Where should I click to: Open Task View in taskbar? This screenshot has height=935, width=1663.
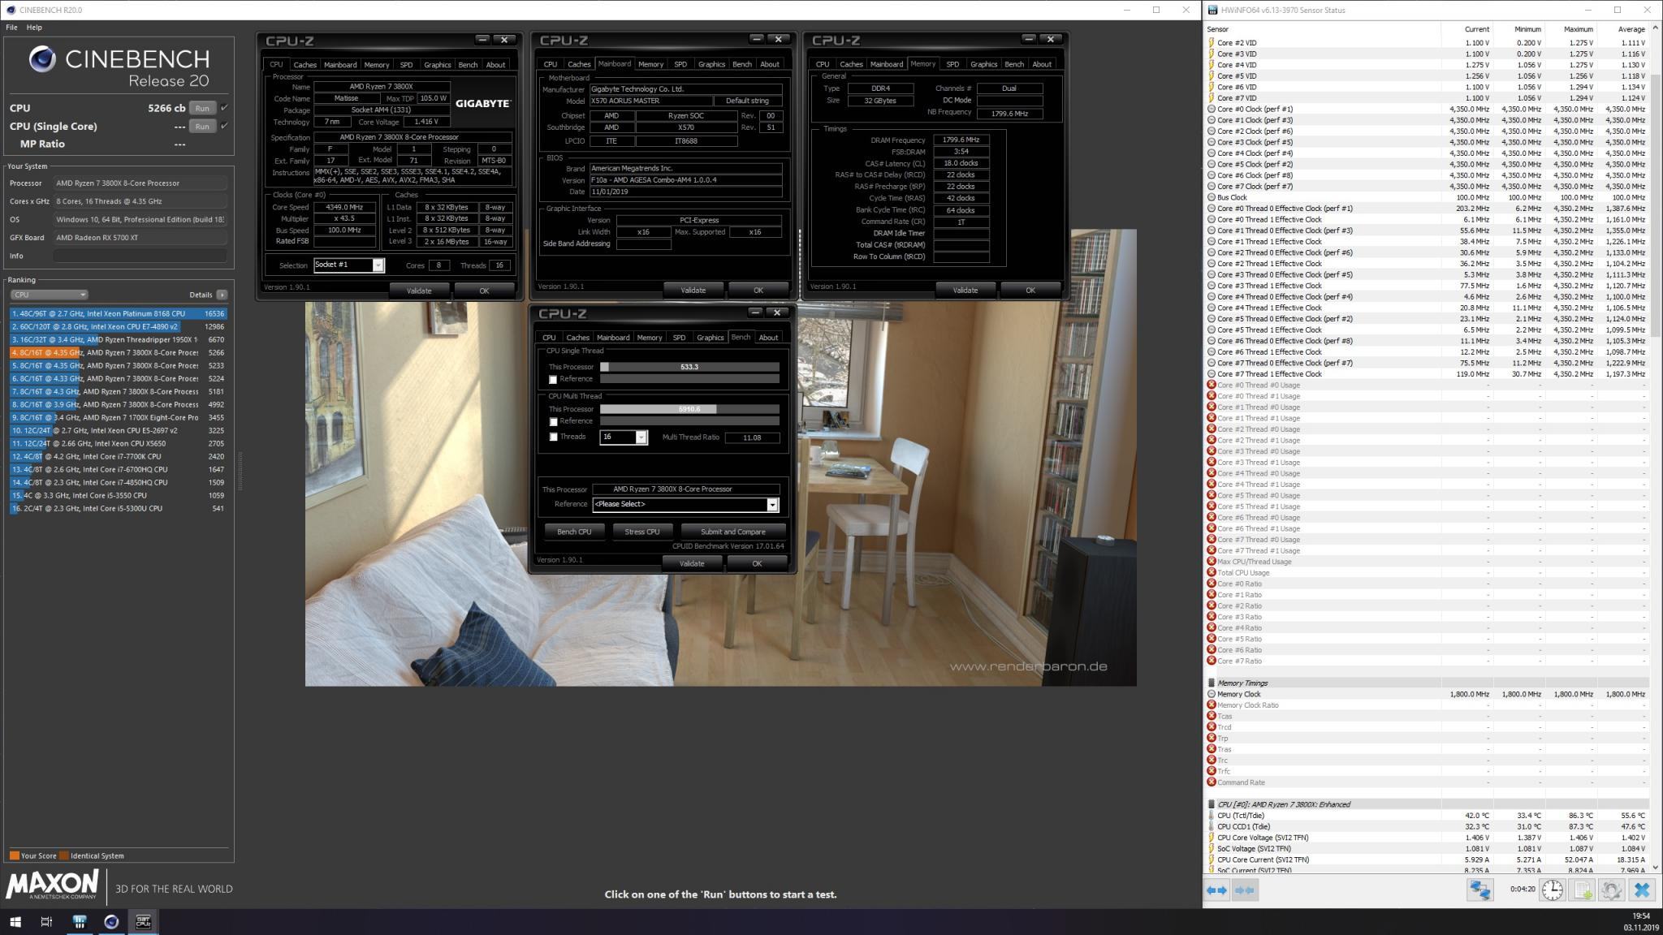click(x=46, y=921)
